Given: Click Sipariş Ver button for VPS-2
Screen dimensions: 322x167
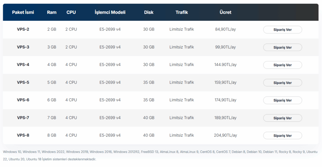Looking at the screenshot, I should pos(282,30).
